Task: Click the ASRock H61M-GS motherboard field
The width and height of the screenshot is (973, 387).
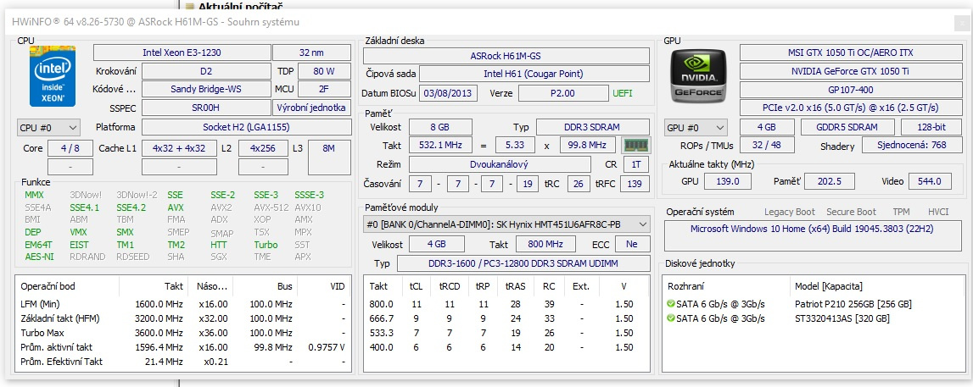Action: tap(506, 56)
